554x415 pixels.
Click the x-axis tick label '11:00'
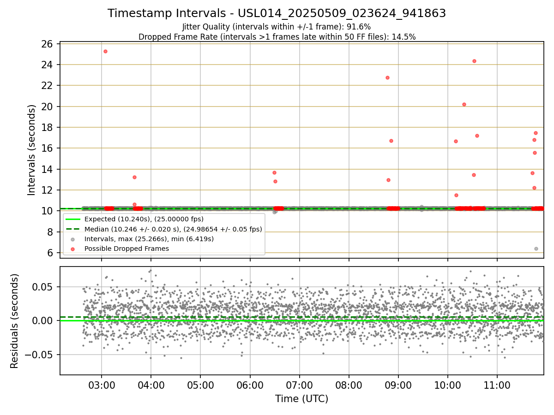497,385
